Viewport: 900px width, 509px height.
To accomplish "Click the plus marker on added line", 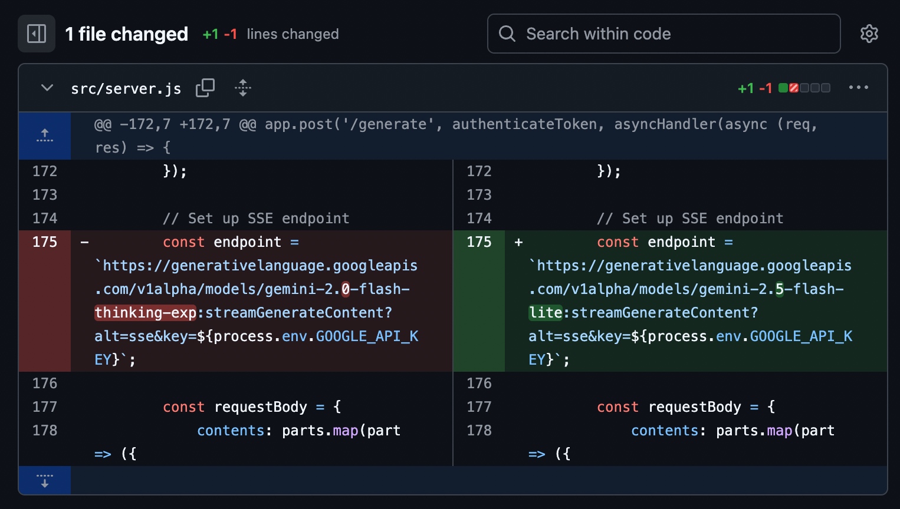I will [518, 242].
